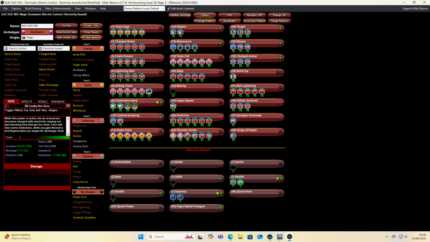Toggle the Hasten power status light
The height and width of the screenshot is (242, 430).
coord(220,28)
